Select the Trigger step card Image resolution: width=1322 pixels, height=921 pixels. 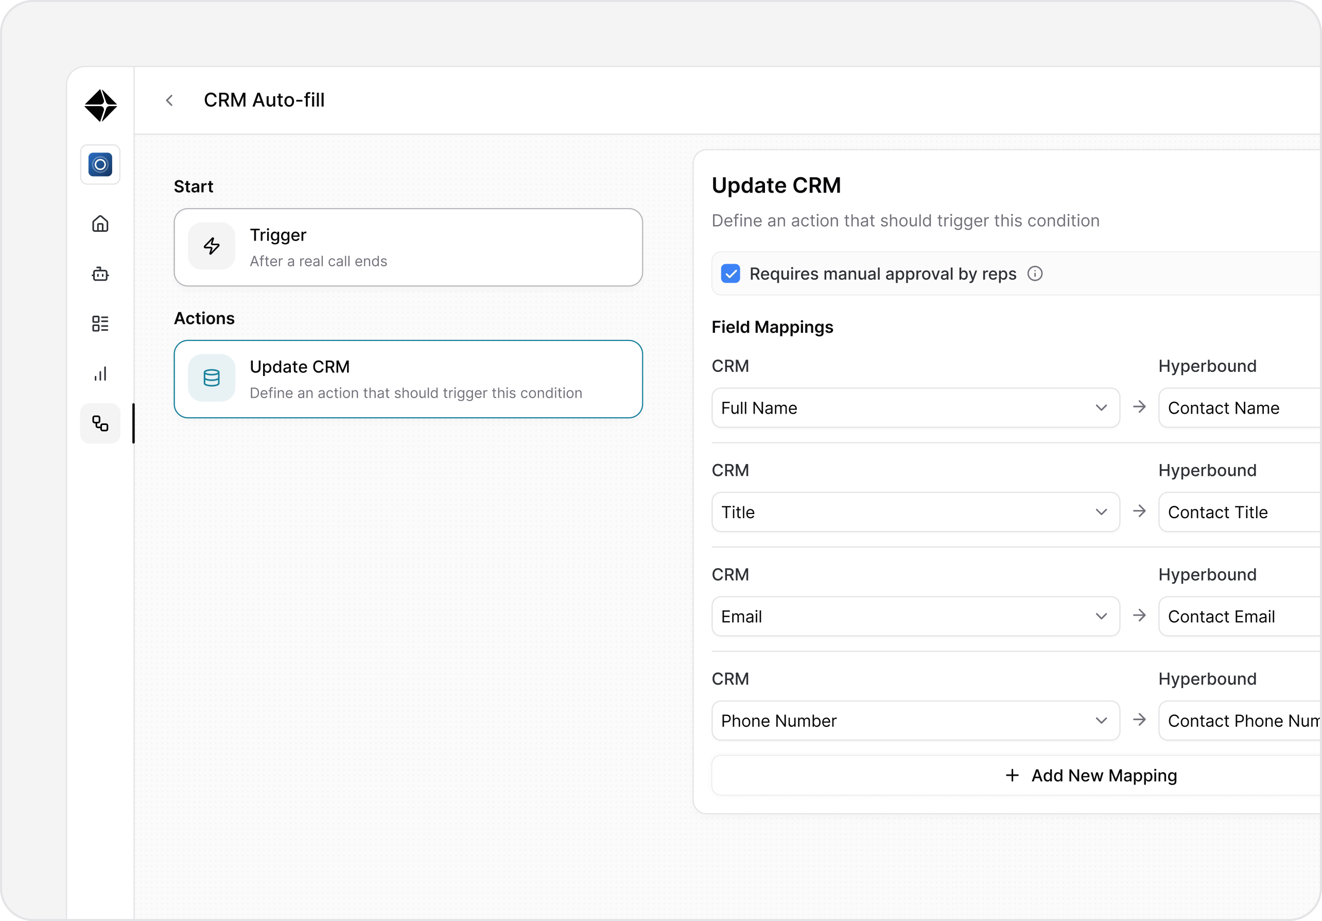(x=408, y=248)
